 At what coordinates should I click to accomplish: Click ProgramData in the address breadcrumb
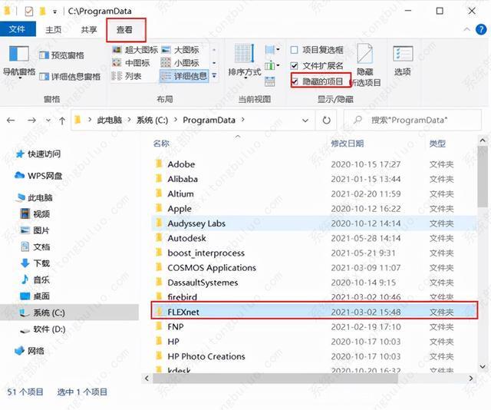point(209,120)
